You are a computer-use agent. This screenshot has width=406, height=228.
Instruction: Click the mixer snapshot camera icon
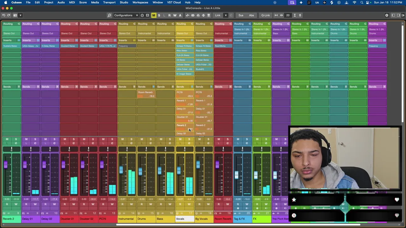pos(15,15)
